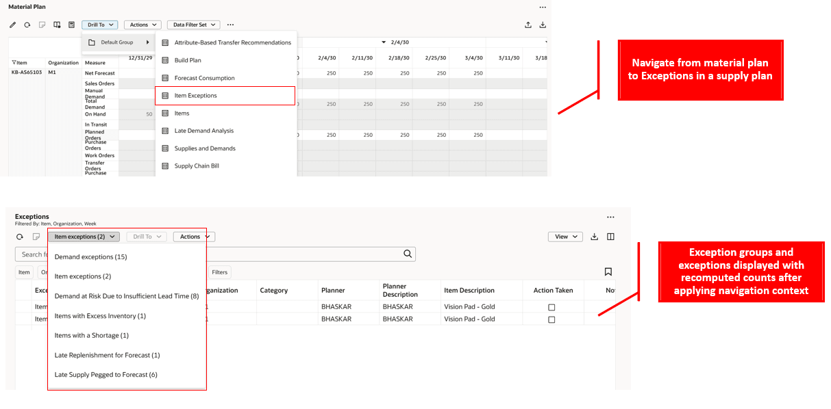Click the download icon in Material Plan
831x409 pixels.
pyautogui.click(x=543, y=25)
